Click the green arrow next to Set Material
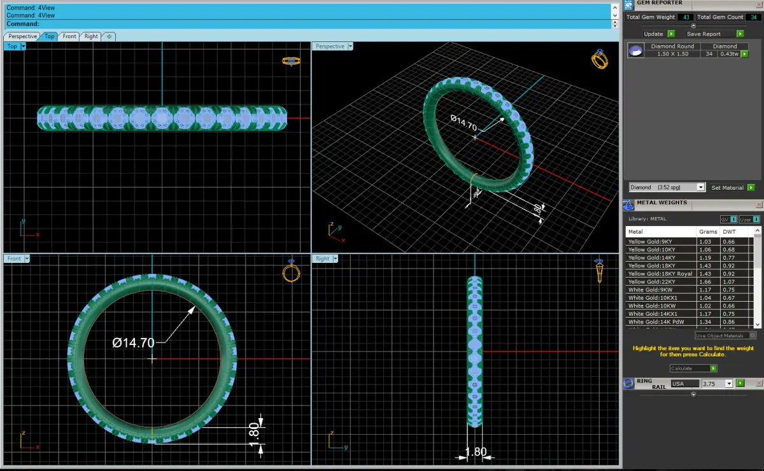764x471 pixels. click(751, 188)
